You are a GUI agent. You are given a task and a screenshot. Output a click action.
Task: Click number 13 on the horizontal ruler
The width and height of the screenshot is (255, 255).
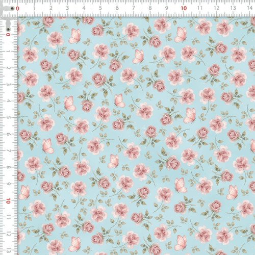(233, 8)
